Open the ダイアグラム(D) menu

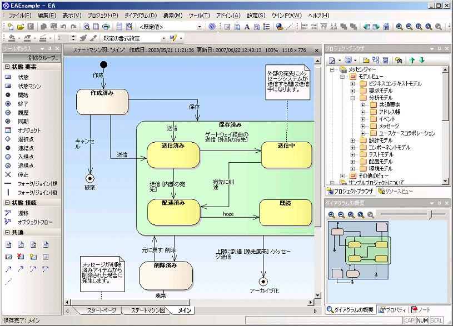pos(141,16)
